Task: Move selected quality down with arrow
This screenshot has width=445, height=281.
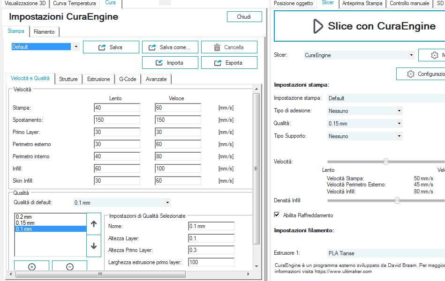Action: (x=94, y=246)
